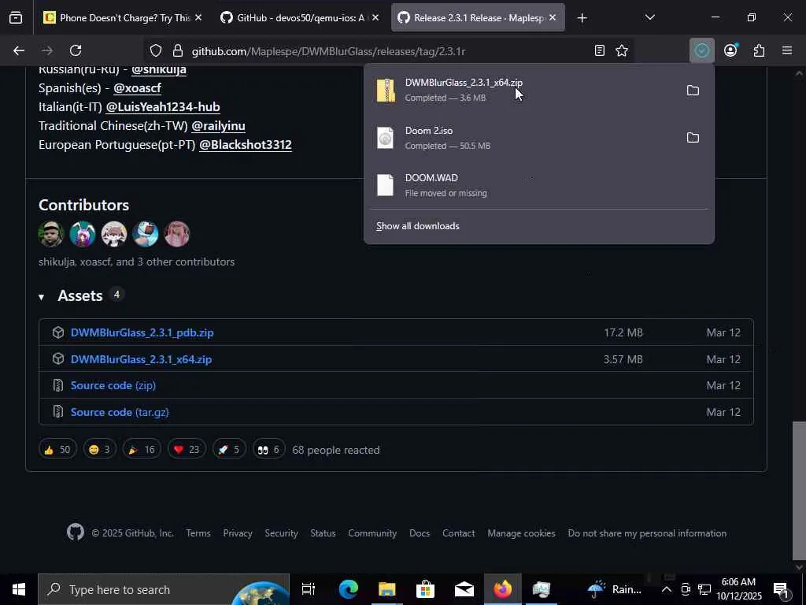Download Source code (zip)
This screenshot has height=605, width=806.
point(113,385)
